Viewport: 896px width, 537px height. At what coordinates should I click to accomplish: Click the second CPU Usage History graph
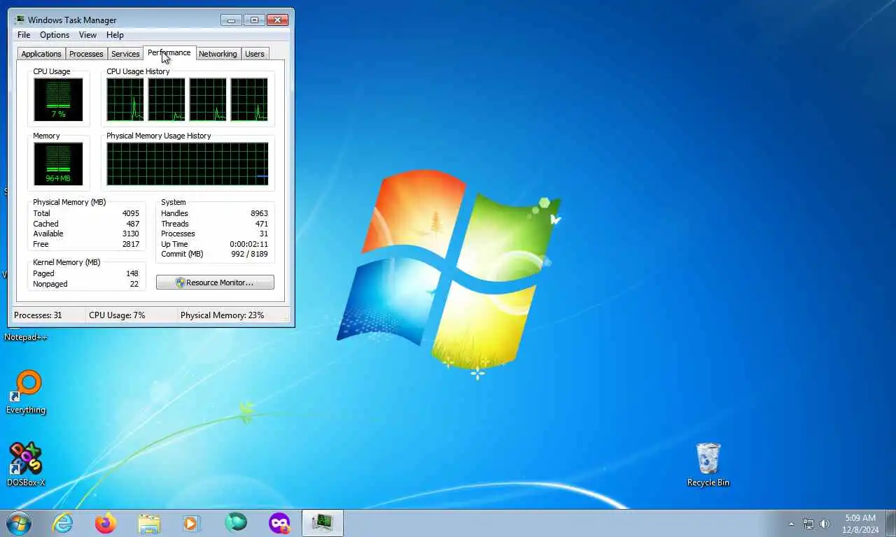pos(167,99)
